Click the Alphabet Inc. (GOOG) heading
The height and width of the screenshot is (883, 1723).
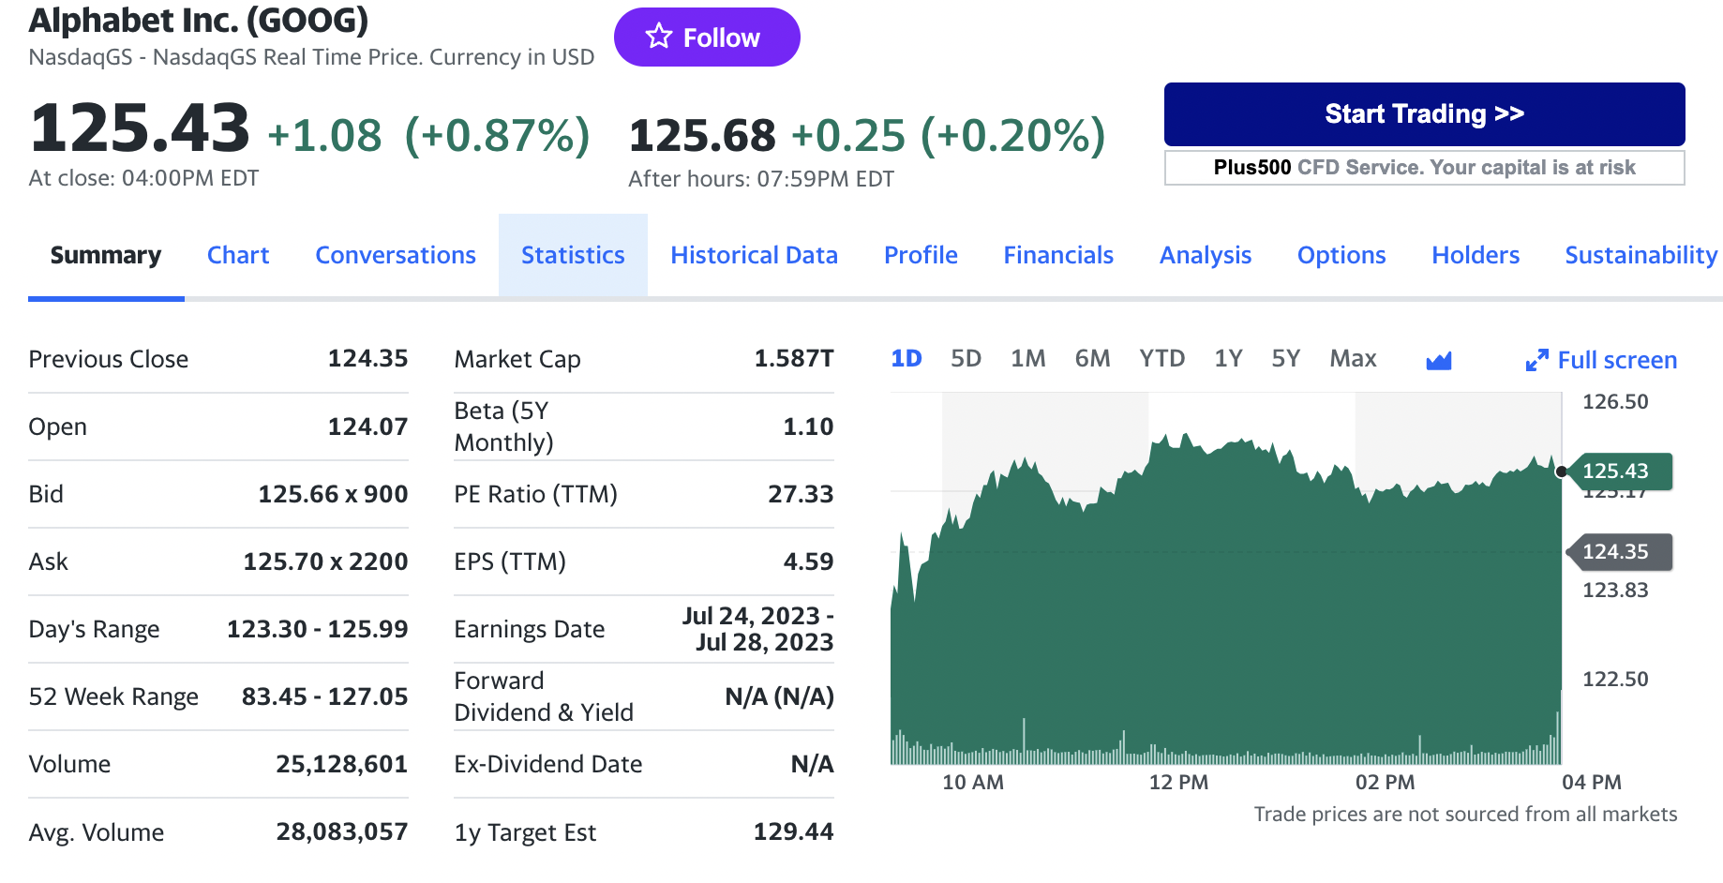tap(199, 20)
